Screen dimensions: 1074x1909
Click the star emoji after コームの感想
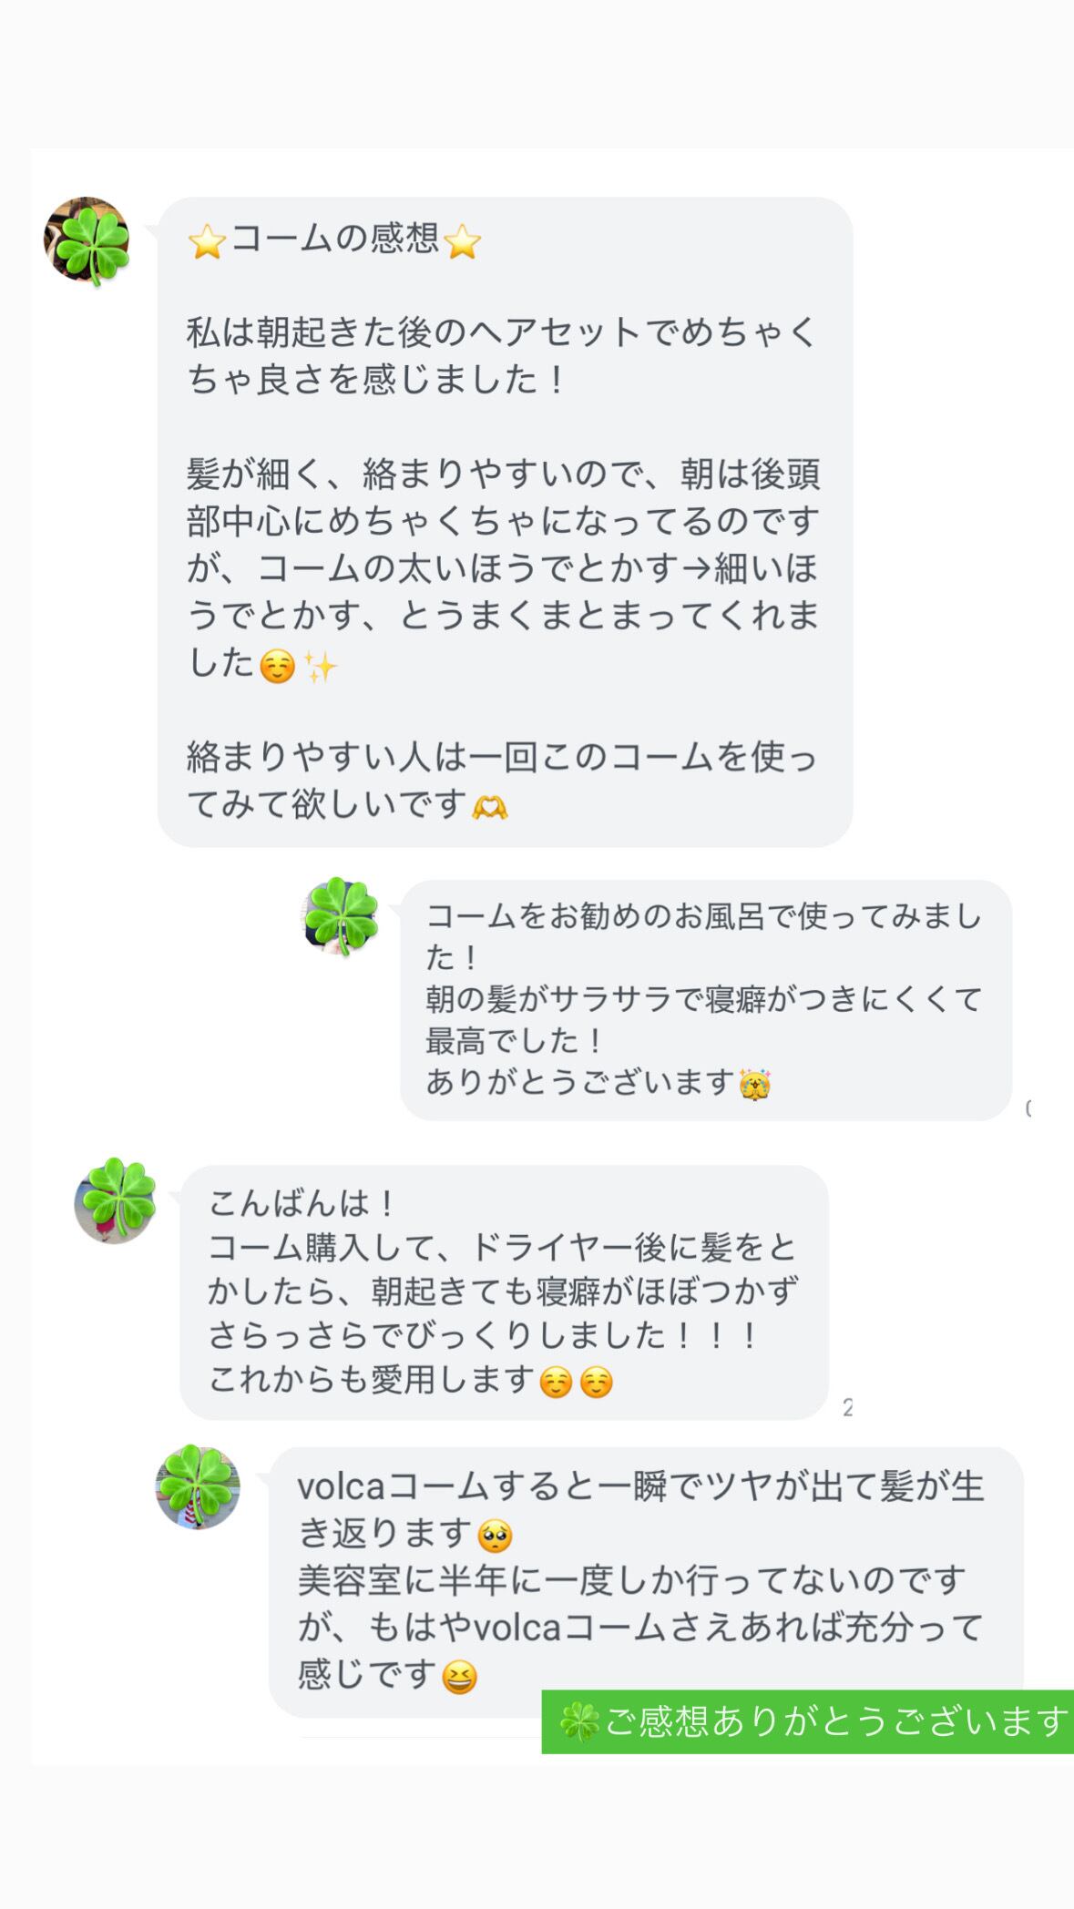pyautogui.click(x=462, y=242)
